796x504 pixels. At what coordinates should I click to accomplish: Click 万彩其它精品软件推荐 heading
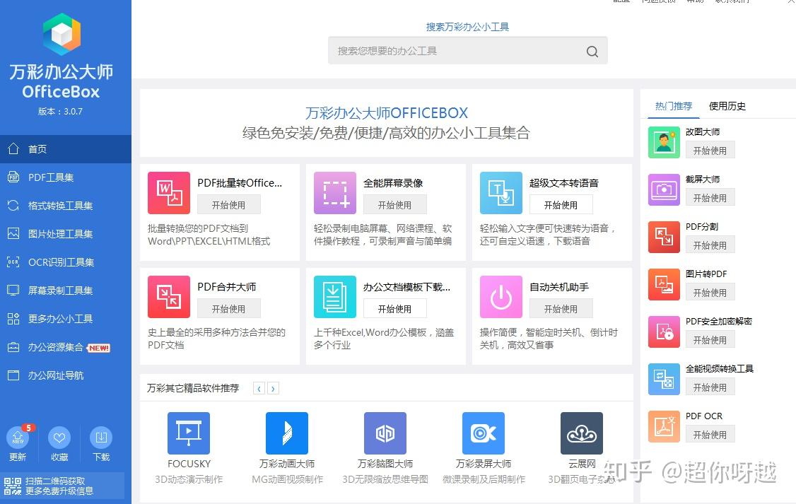[193, 388]
